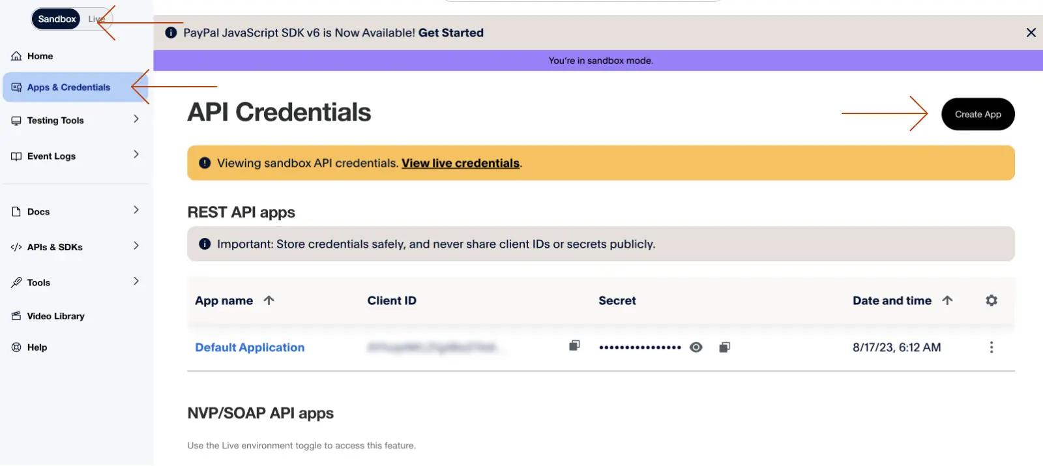Open Default Application row options menu
This screenshot has width=1043, height=466.
[992, 347]
